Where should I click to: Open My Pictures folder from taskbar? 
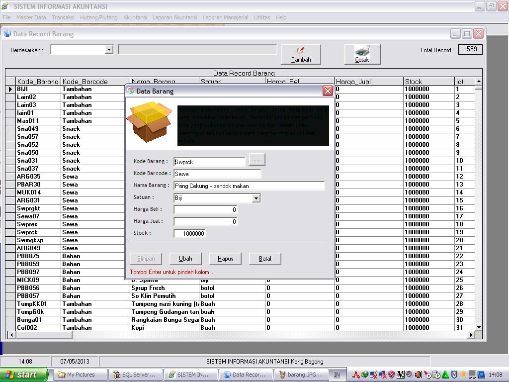tap(80, 375)
